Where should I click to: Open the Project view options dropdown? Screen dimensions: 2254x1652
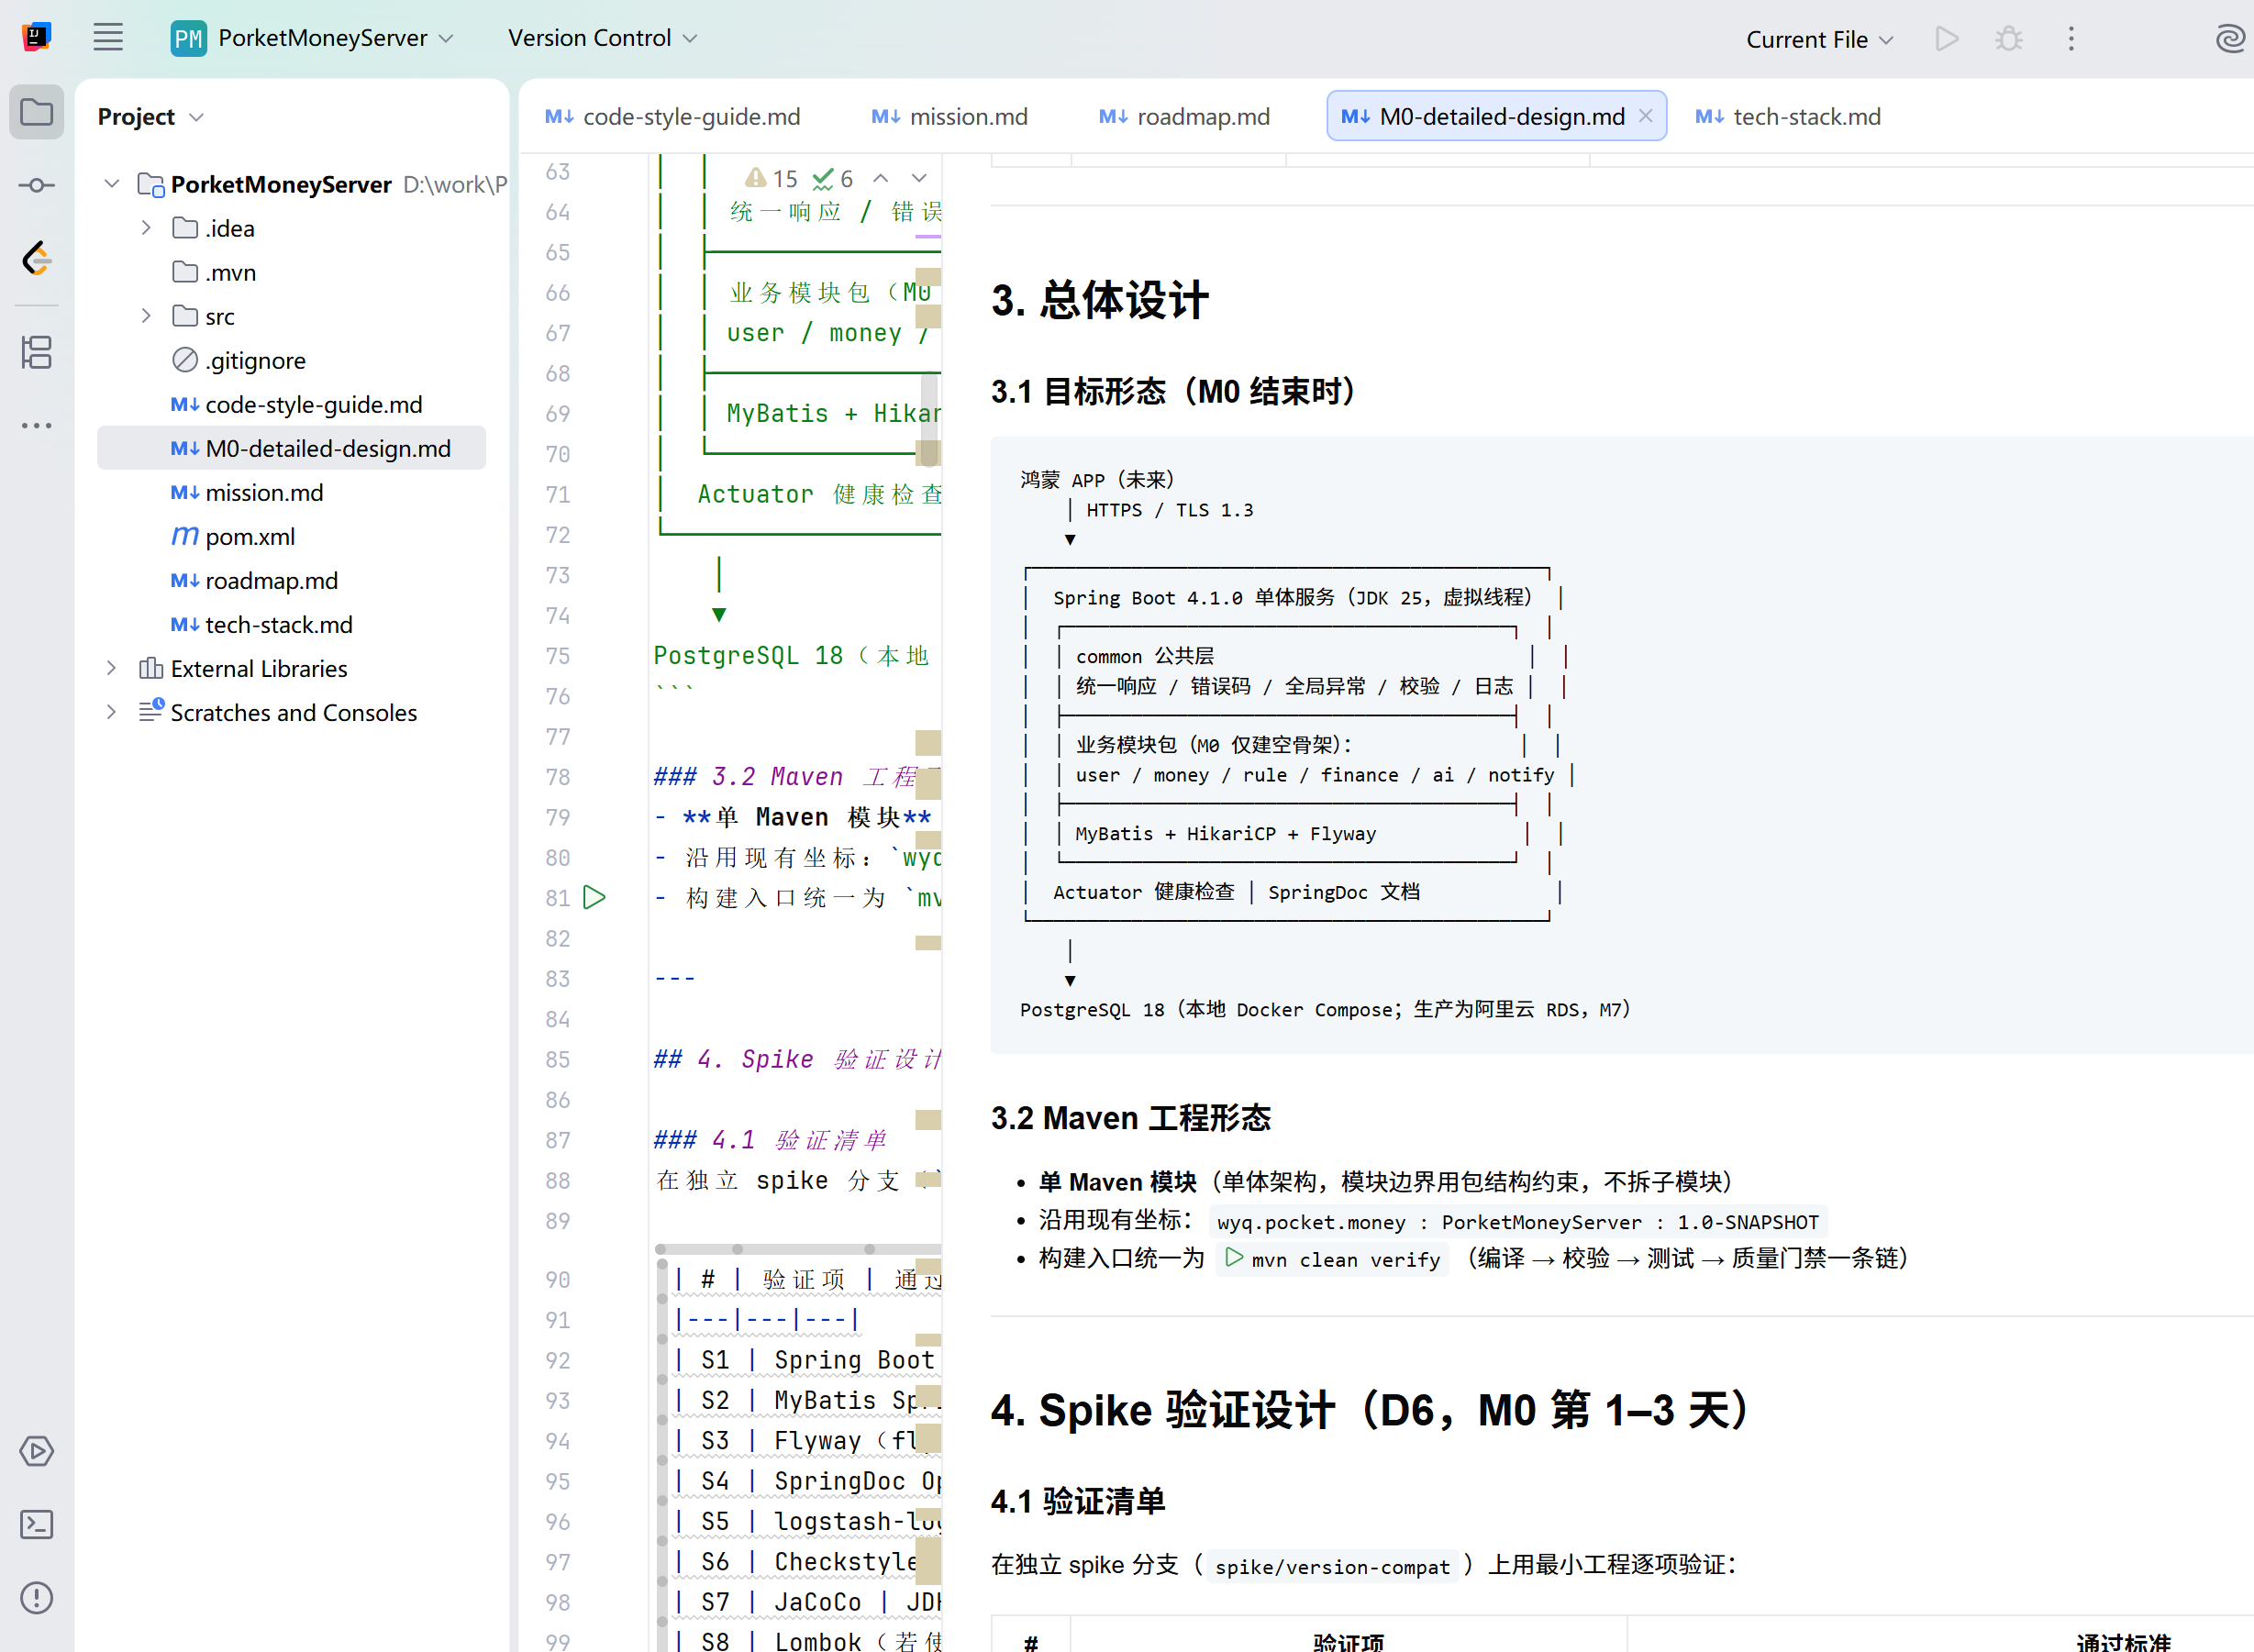(x=197, y=117)
